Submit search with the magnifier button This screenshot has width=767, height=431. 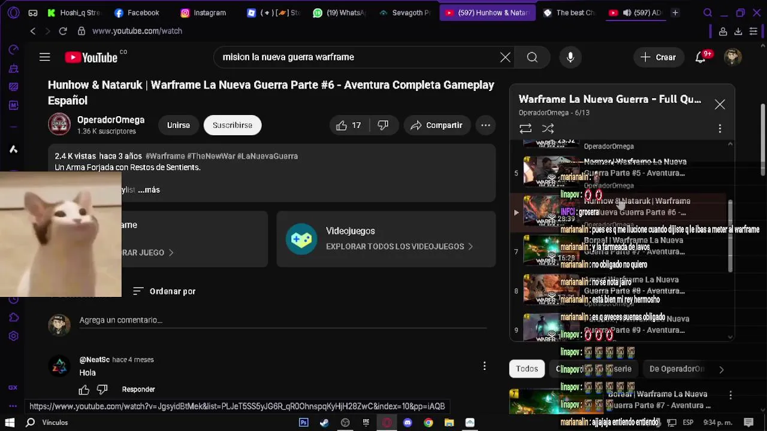click(x=532, y=57)
